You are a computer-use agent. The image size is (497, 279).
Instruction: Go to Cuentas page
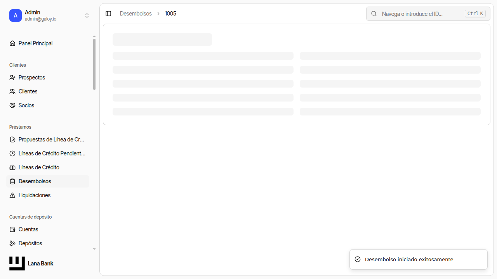(48, 229)
